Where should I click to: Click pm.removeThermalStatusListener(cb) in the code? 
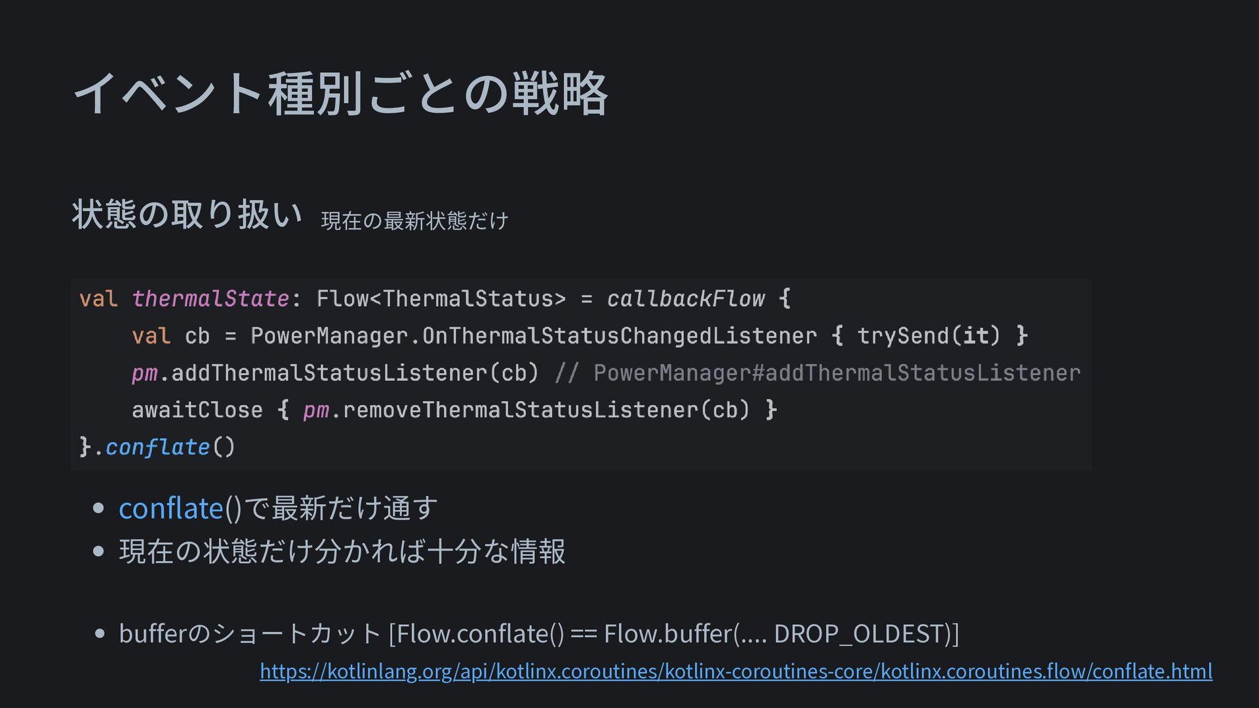coord(526,410)
